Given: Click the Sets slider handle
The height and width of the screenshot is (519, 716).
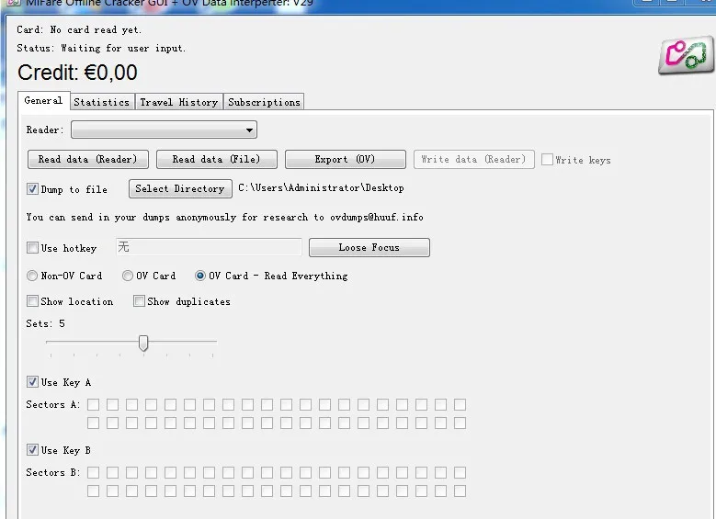Looking at the screenshot, I should pos(143,344).
